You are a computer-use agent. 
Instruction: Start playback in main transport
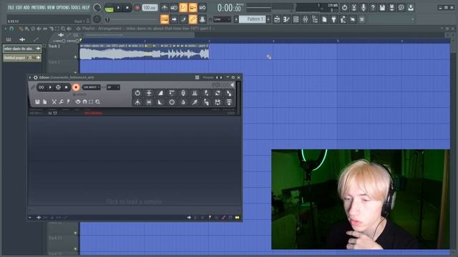coord(118,8)
